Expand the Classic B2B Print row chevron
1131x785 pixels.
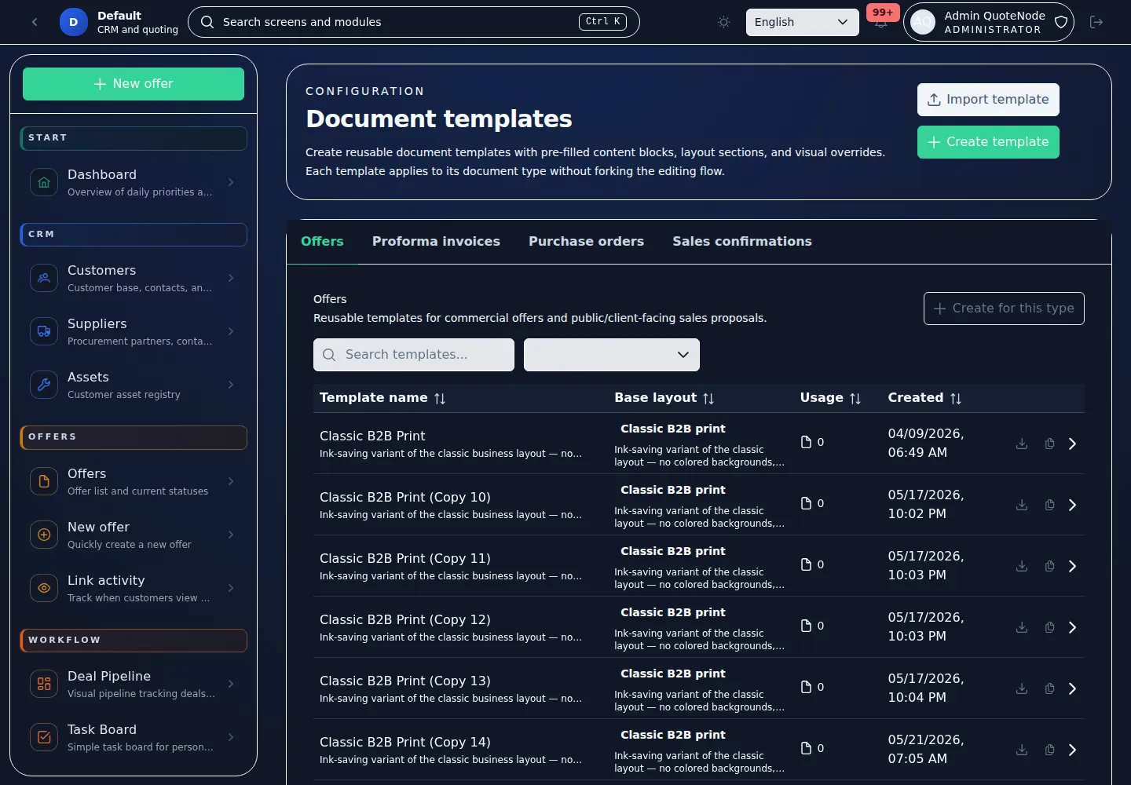(1073, 444)
